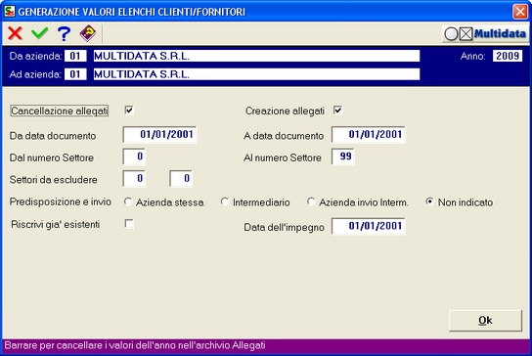
Task: Click the purple diamond question icon
Action: pos(88,33)
